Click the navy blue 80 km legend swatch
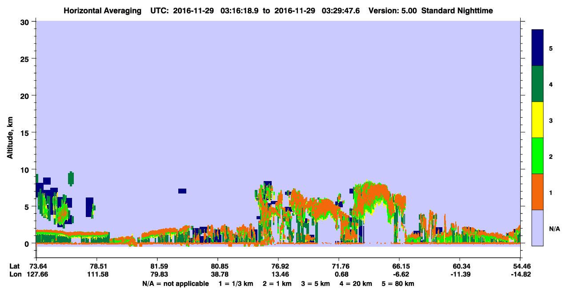The height and width of the screenshot is (296, 578). (538, 48)
